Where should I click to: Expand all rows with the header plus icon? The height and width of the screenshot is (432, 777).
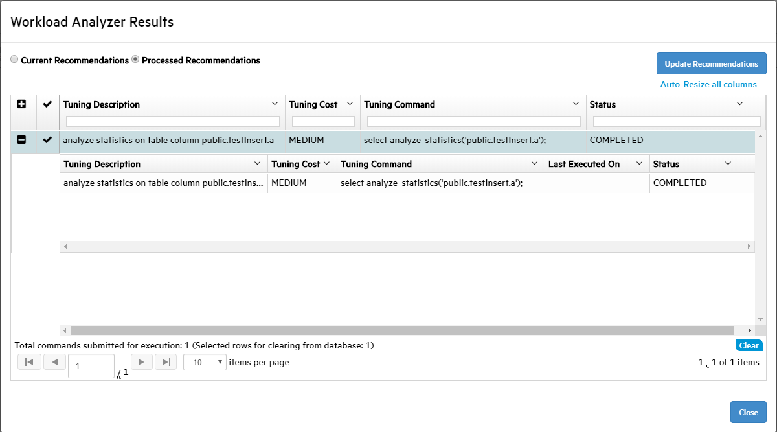click(x=21, y=104)
